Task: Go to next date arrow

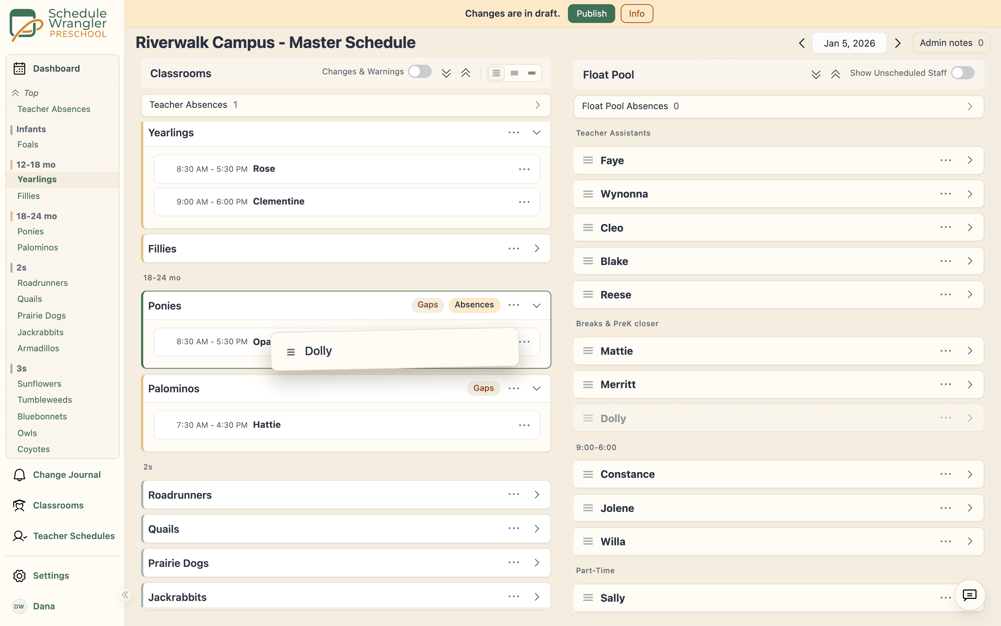Action: point(897,43)
